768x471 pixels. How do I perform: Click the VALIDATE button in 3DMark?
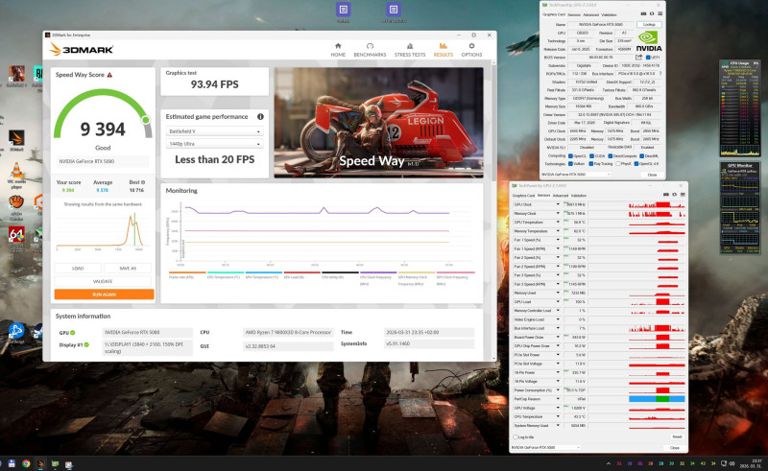(103, 281)
